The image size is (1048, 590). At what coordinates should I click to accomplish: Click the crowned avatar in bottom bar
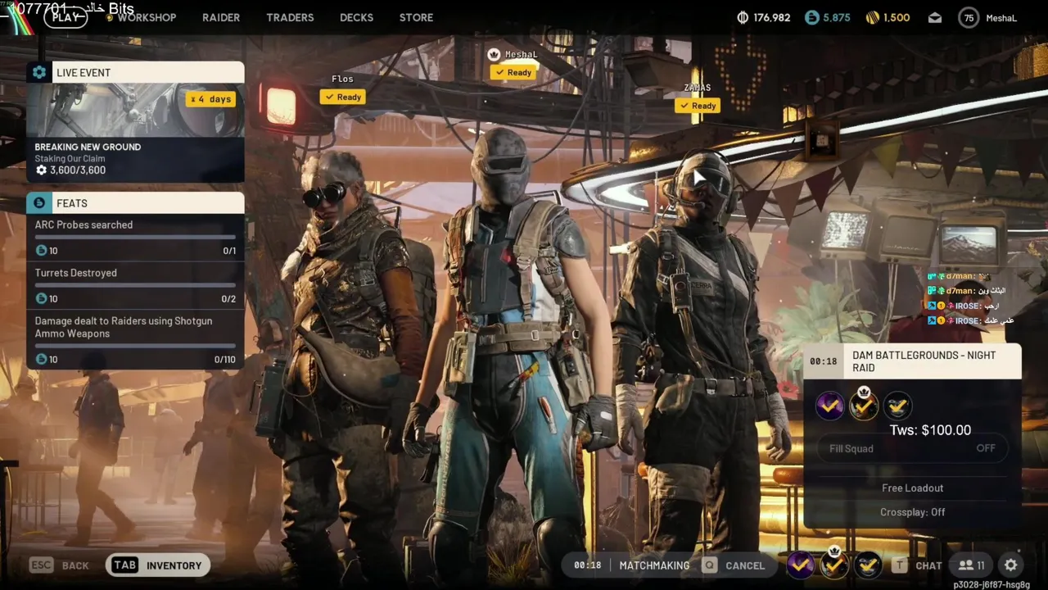coord(833,564)
